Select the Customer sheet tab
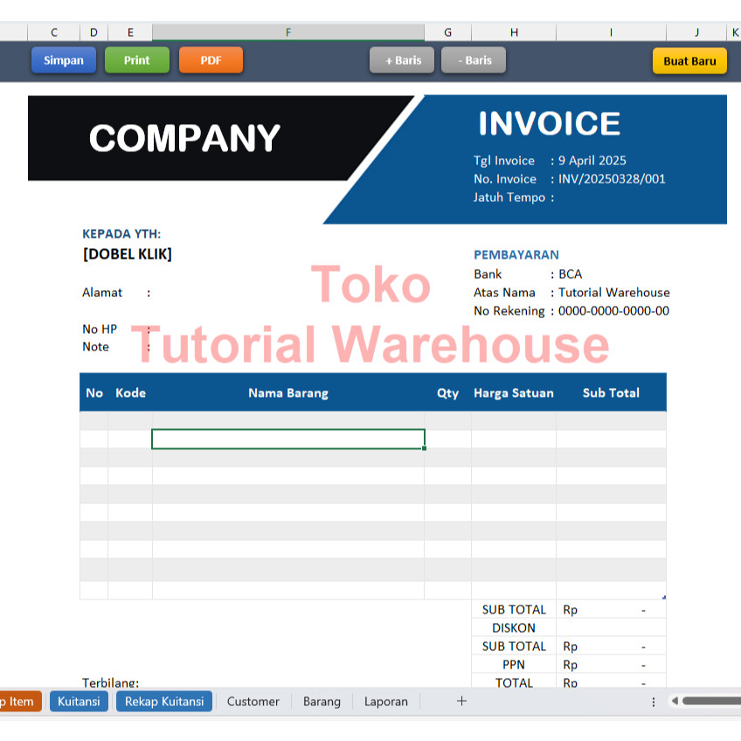Image resolution: width=741 pixels, height=741 pixels. (x=253, y=701)
